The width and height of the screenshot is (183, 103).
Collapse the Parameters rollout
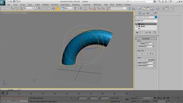point(146,39)
